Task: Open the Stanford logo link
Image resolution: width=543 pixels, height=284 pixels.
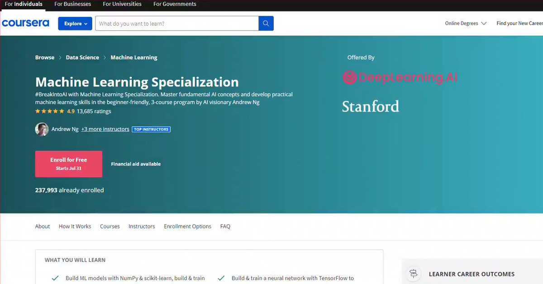Action: pyautogui.click(x=370, y=107)
